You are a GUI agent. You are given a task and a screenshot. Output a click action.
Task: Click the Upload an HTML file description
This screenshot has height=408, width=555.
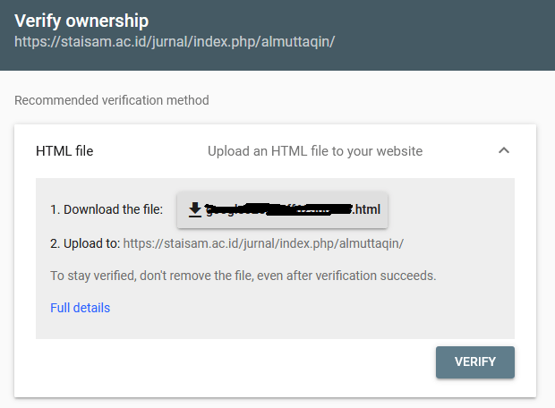[x=315, y=151]
